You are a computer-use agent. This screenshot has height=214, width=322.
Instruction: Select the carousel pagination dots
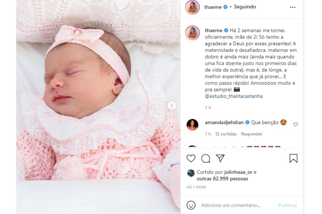click(93, 208)
